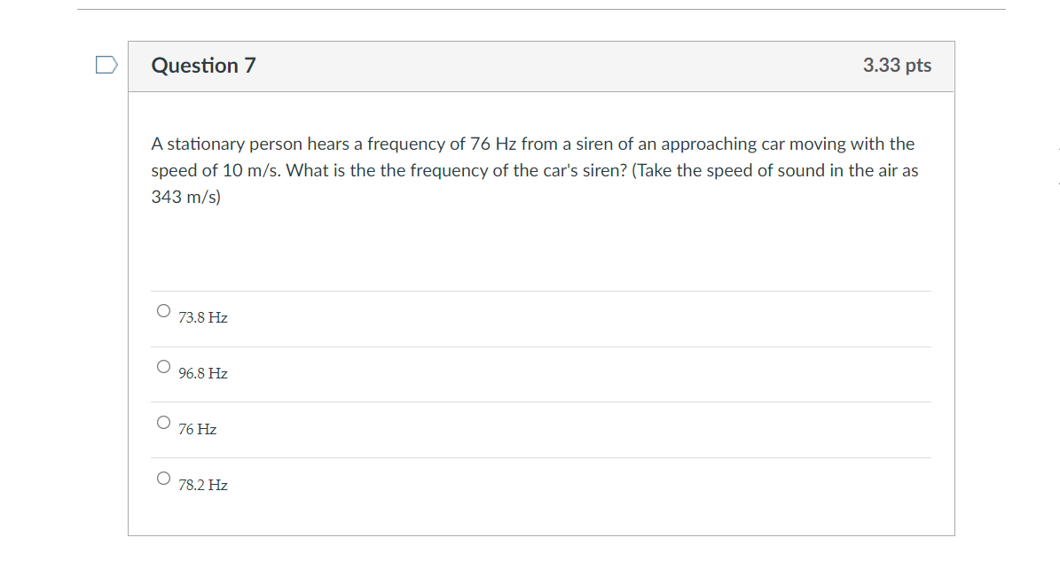Mark the 76 Hz radio circle
The image size is (1060, 569).
[163, 423]
